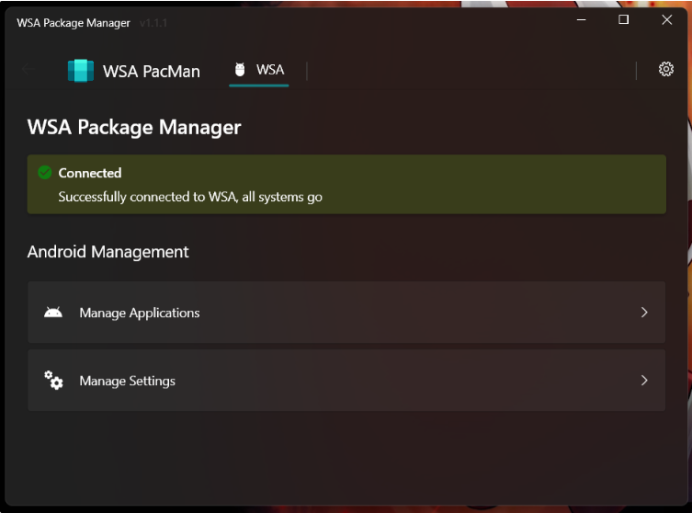The image size is (692, 513).
Task: Click the Connected status heading
Action: pyautogui.click(x=90, y=173)
